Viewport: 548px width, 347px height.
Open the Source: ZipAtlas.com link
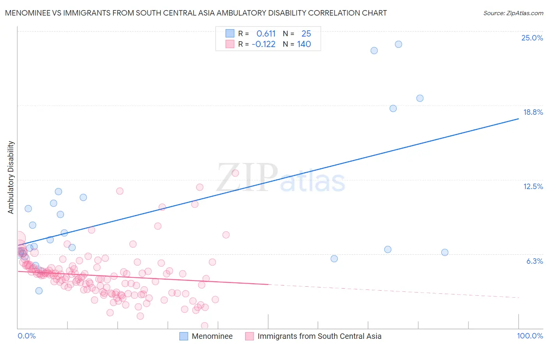click(x=513, y=13)
